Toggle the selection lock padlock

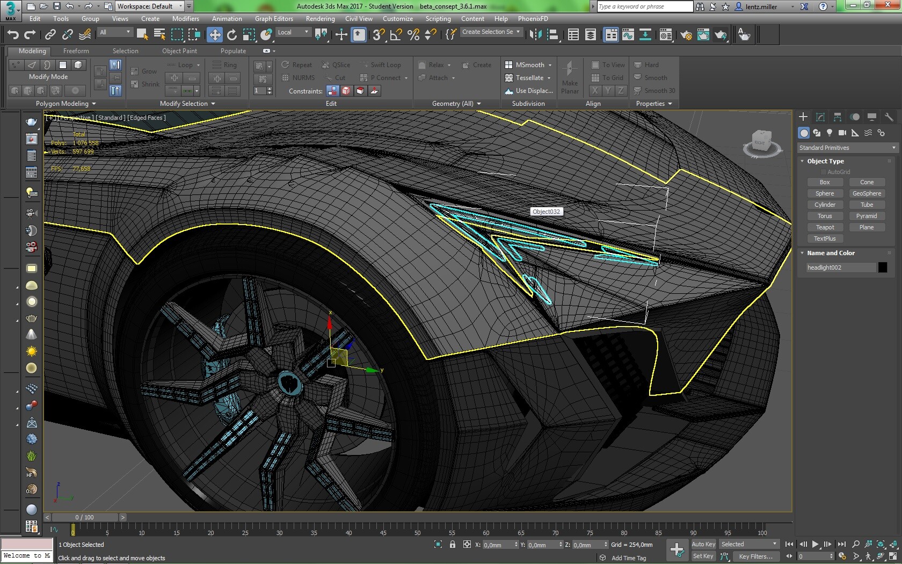click(x=453, y=545)
